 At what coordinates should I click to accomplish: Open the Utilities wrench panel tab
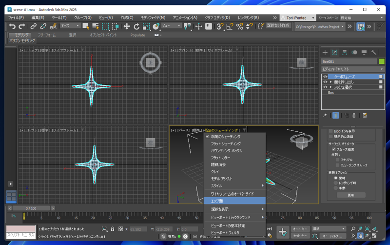point(373,52)
